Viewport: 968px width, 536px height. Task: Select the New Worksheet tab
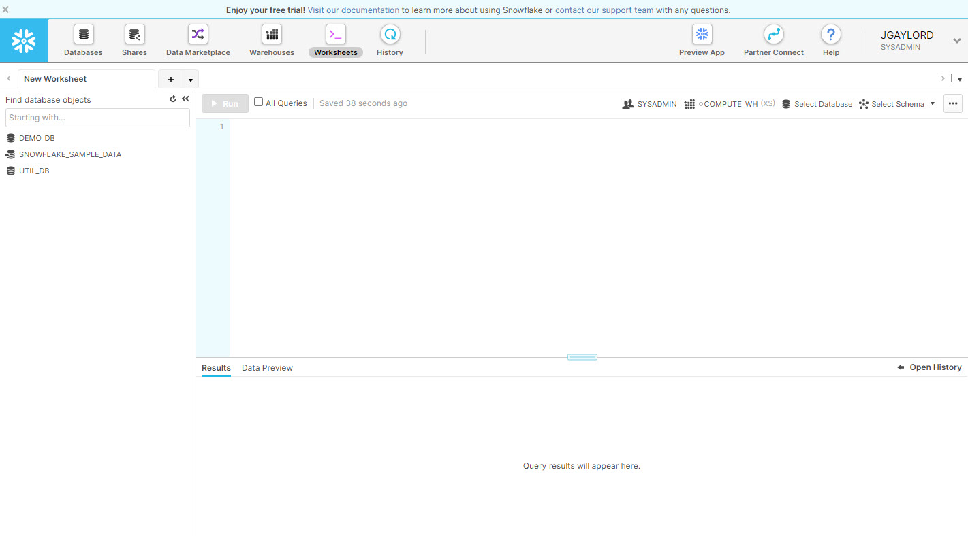tap(87, 79)
